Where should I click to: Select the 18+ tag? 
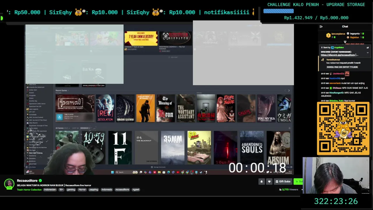click(61, 190)
